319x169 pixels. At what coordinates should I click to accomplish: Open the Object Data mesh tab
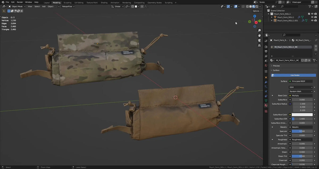pyautogui.click(x=266, y=101)
